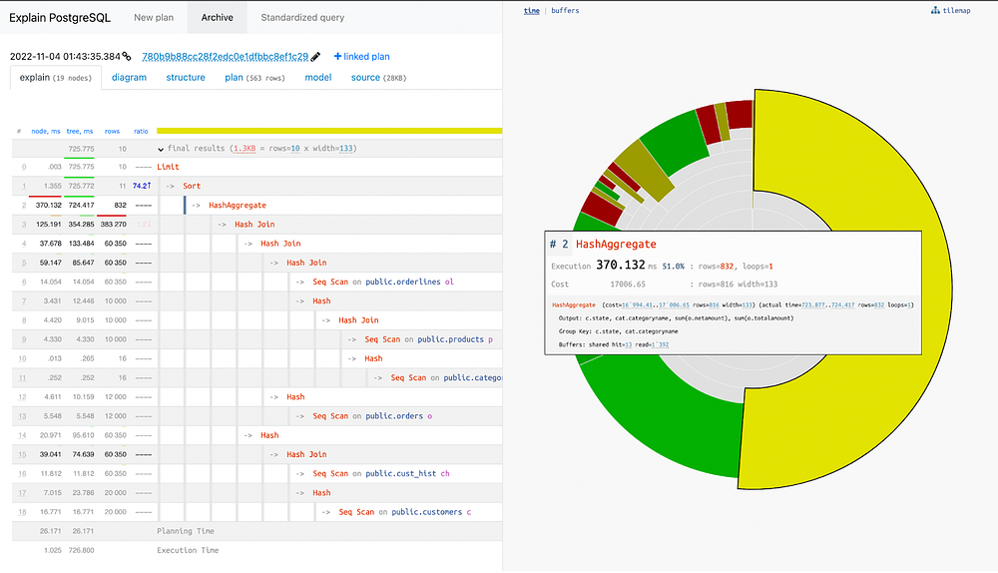Click the 51.0% value in the tooltip
This screenshot has height=573, width=998.
[x=674, y=267]
